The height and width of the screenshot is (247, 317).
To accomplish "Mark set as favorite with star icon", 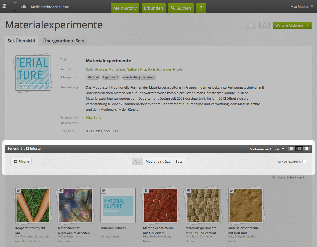I will click(x=264, y=25).
